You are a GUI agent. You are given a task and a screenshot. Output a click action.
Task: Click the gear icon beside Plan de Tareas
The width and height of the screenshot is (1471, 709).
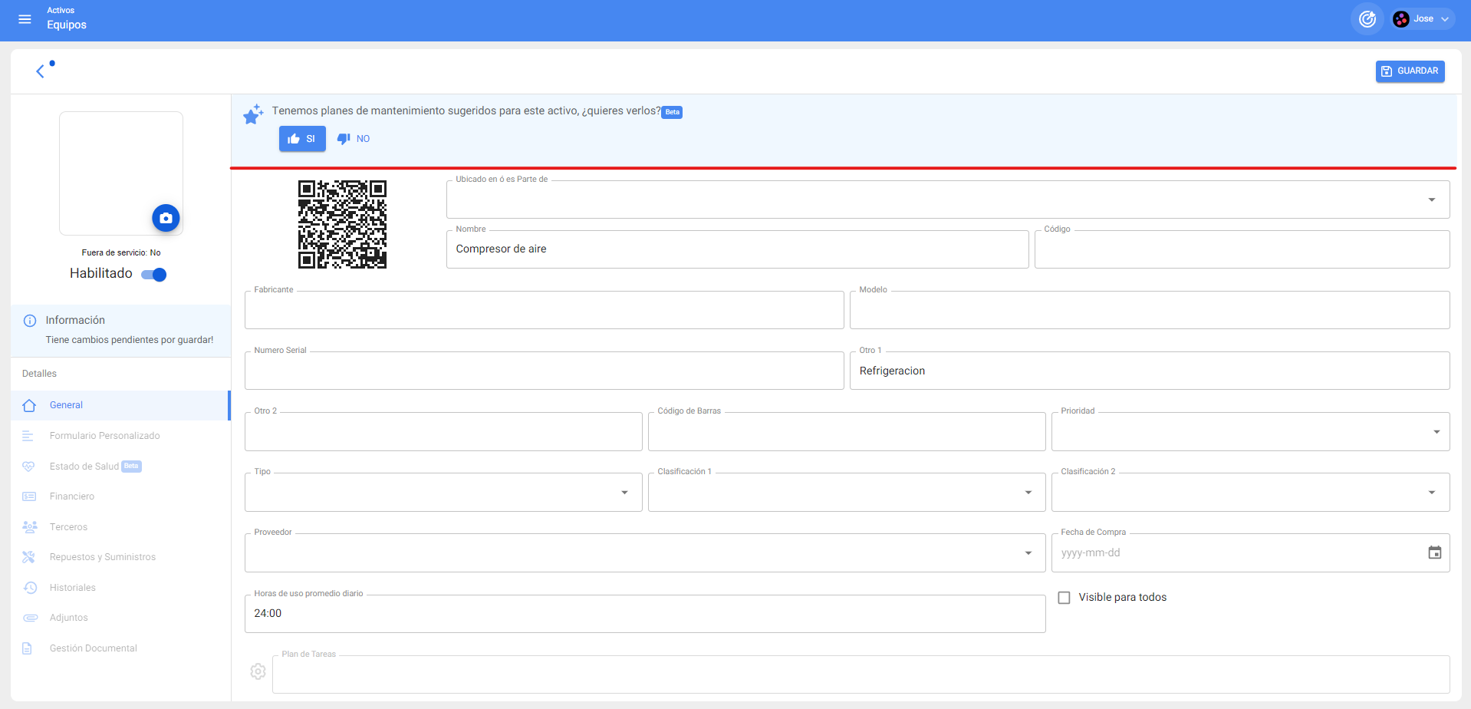pos(258,671)
